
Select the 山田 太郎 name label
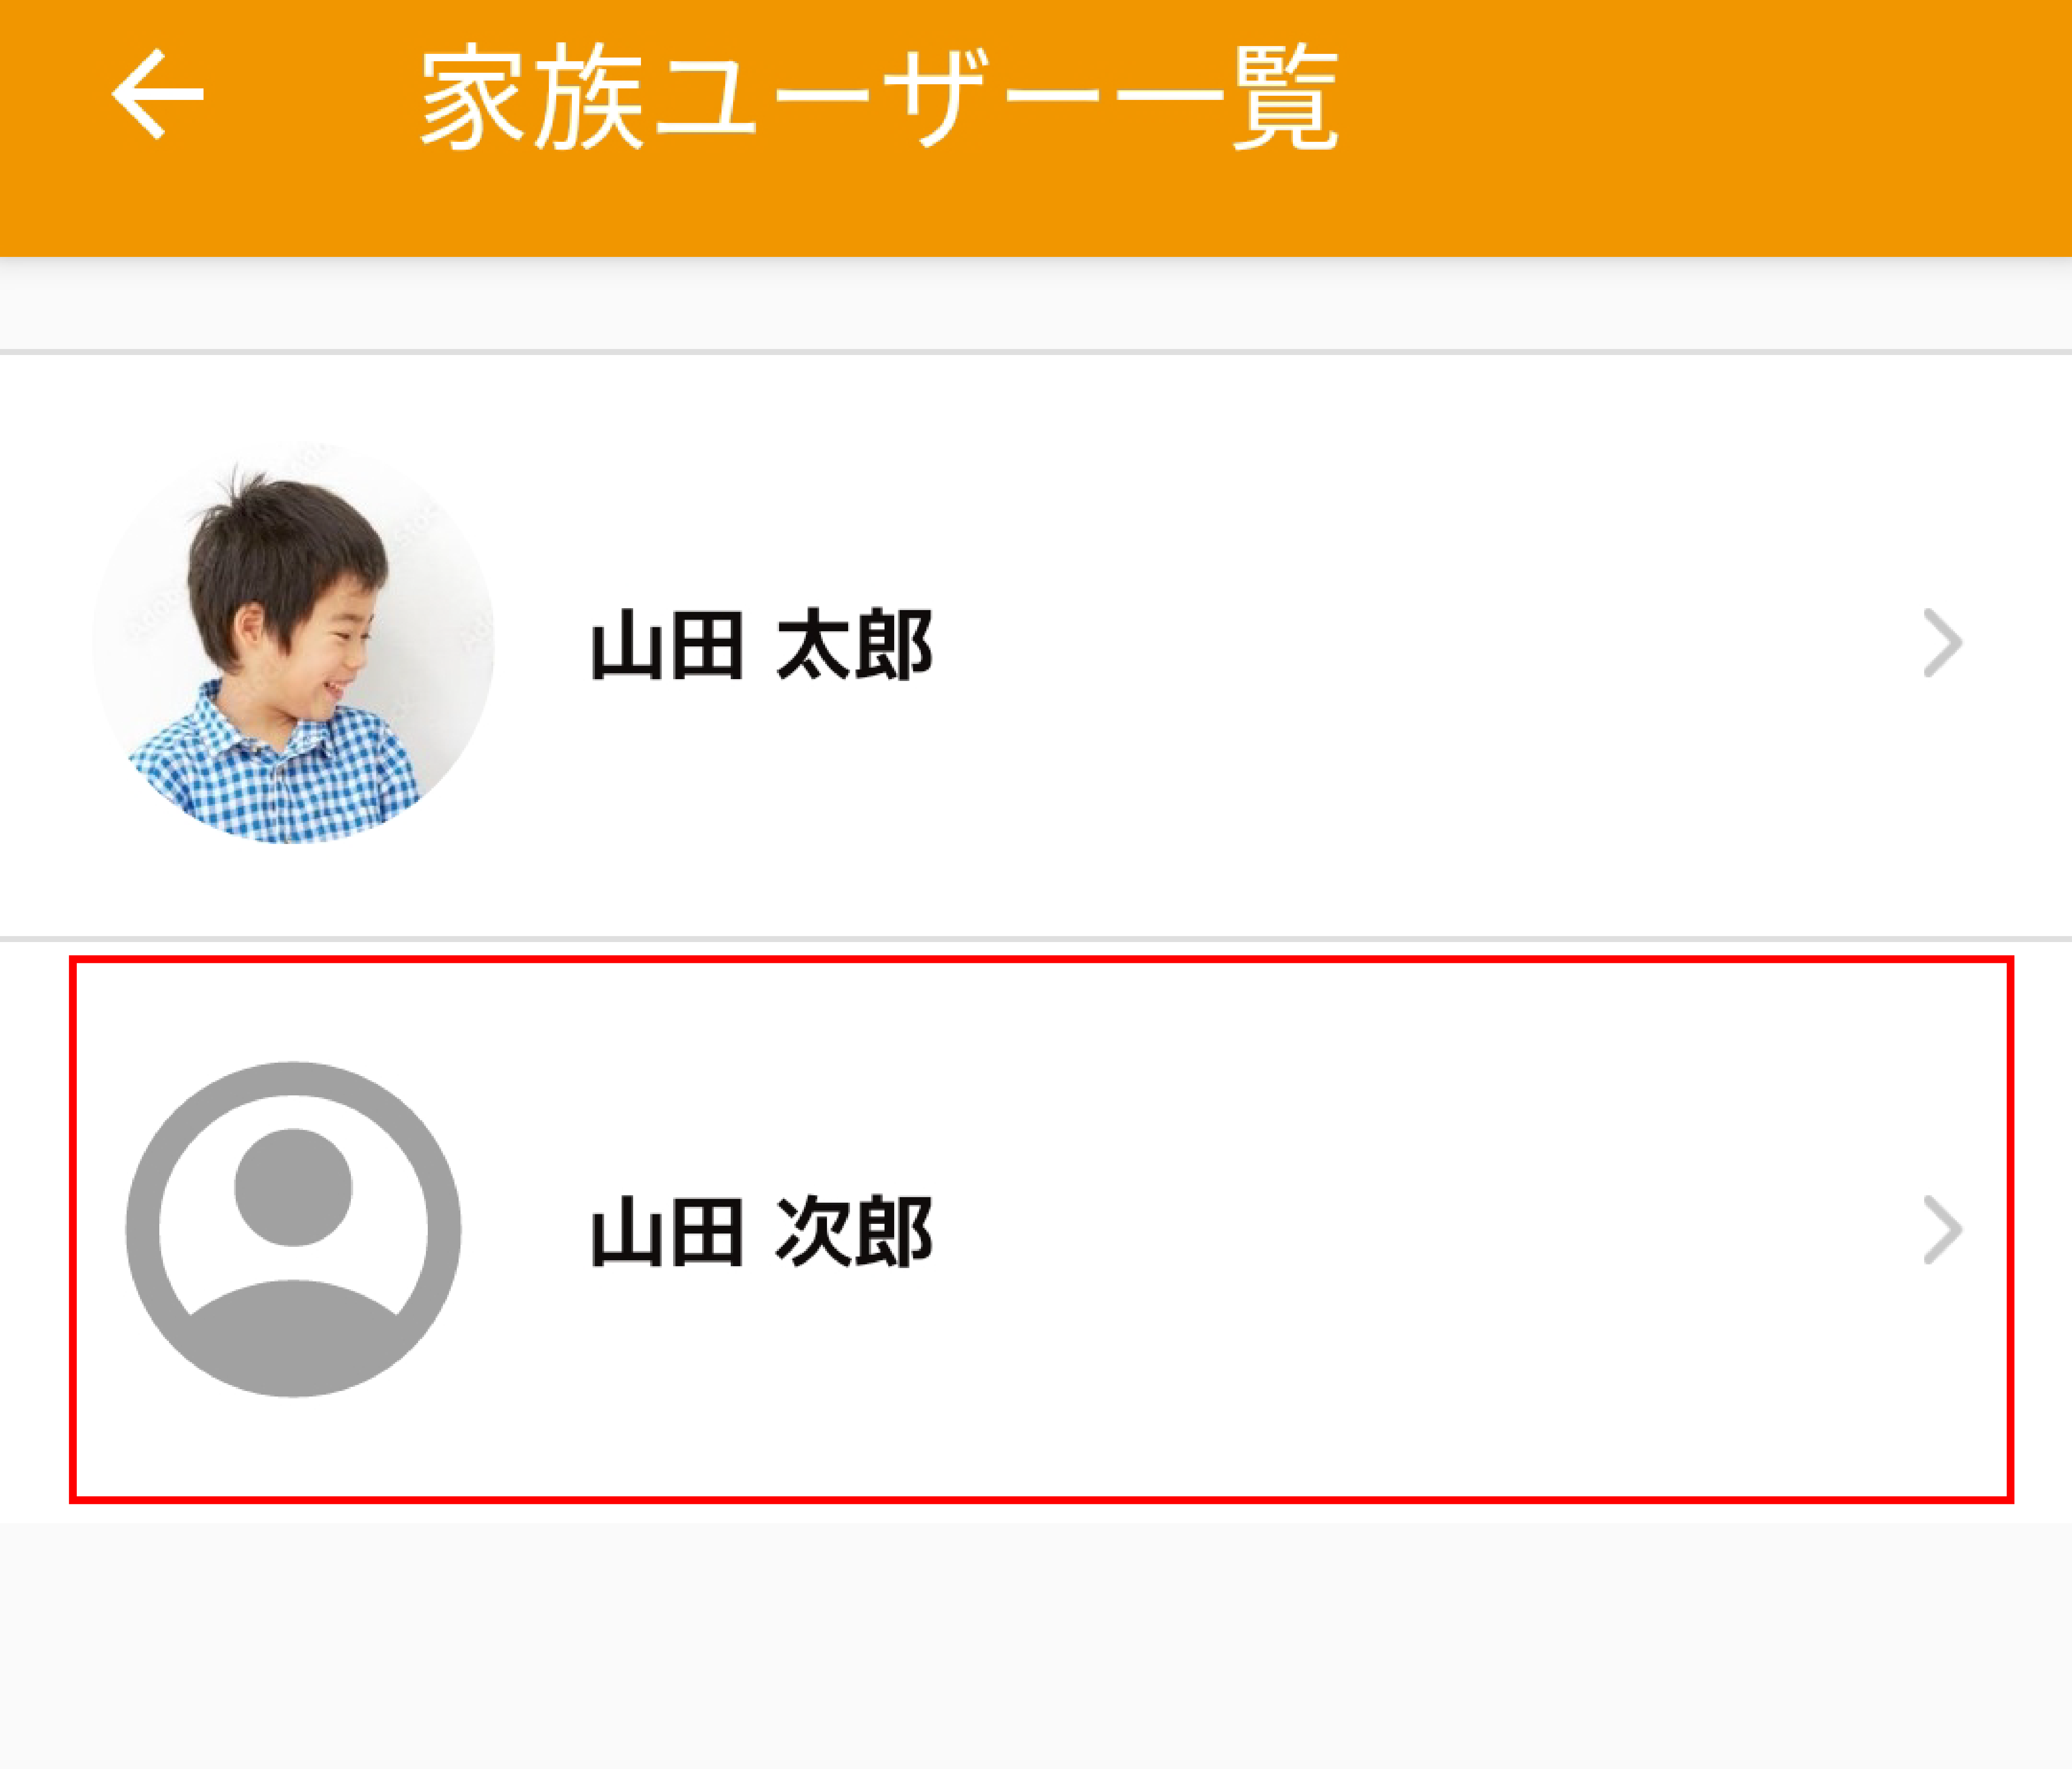click(761, 645)
